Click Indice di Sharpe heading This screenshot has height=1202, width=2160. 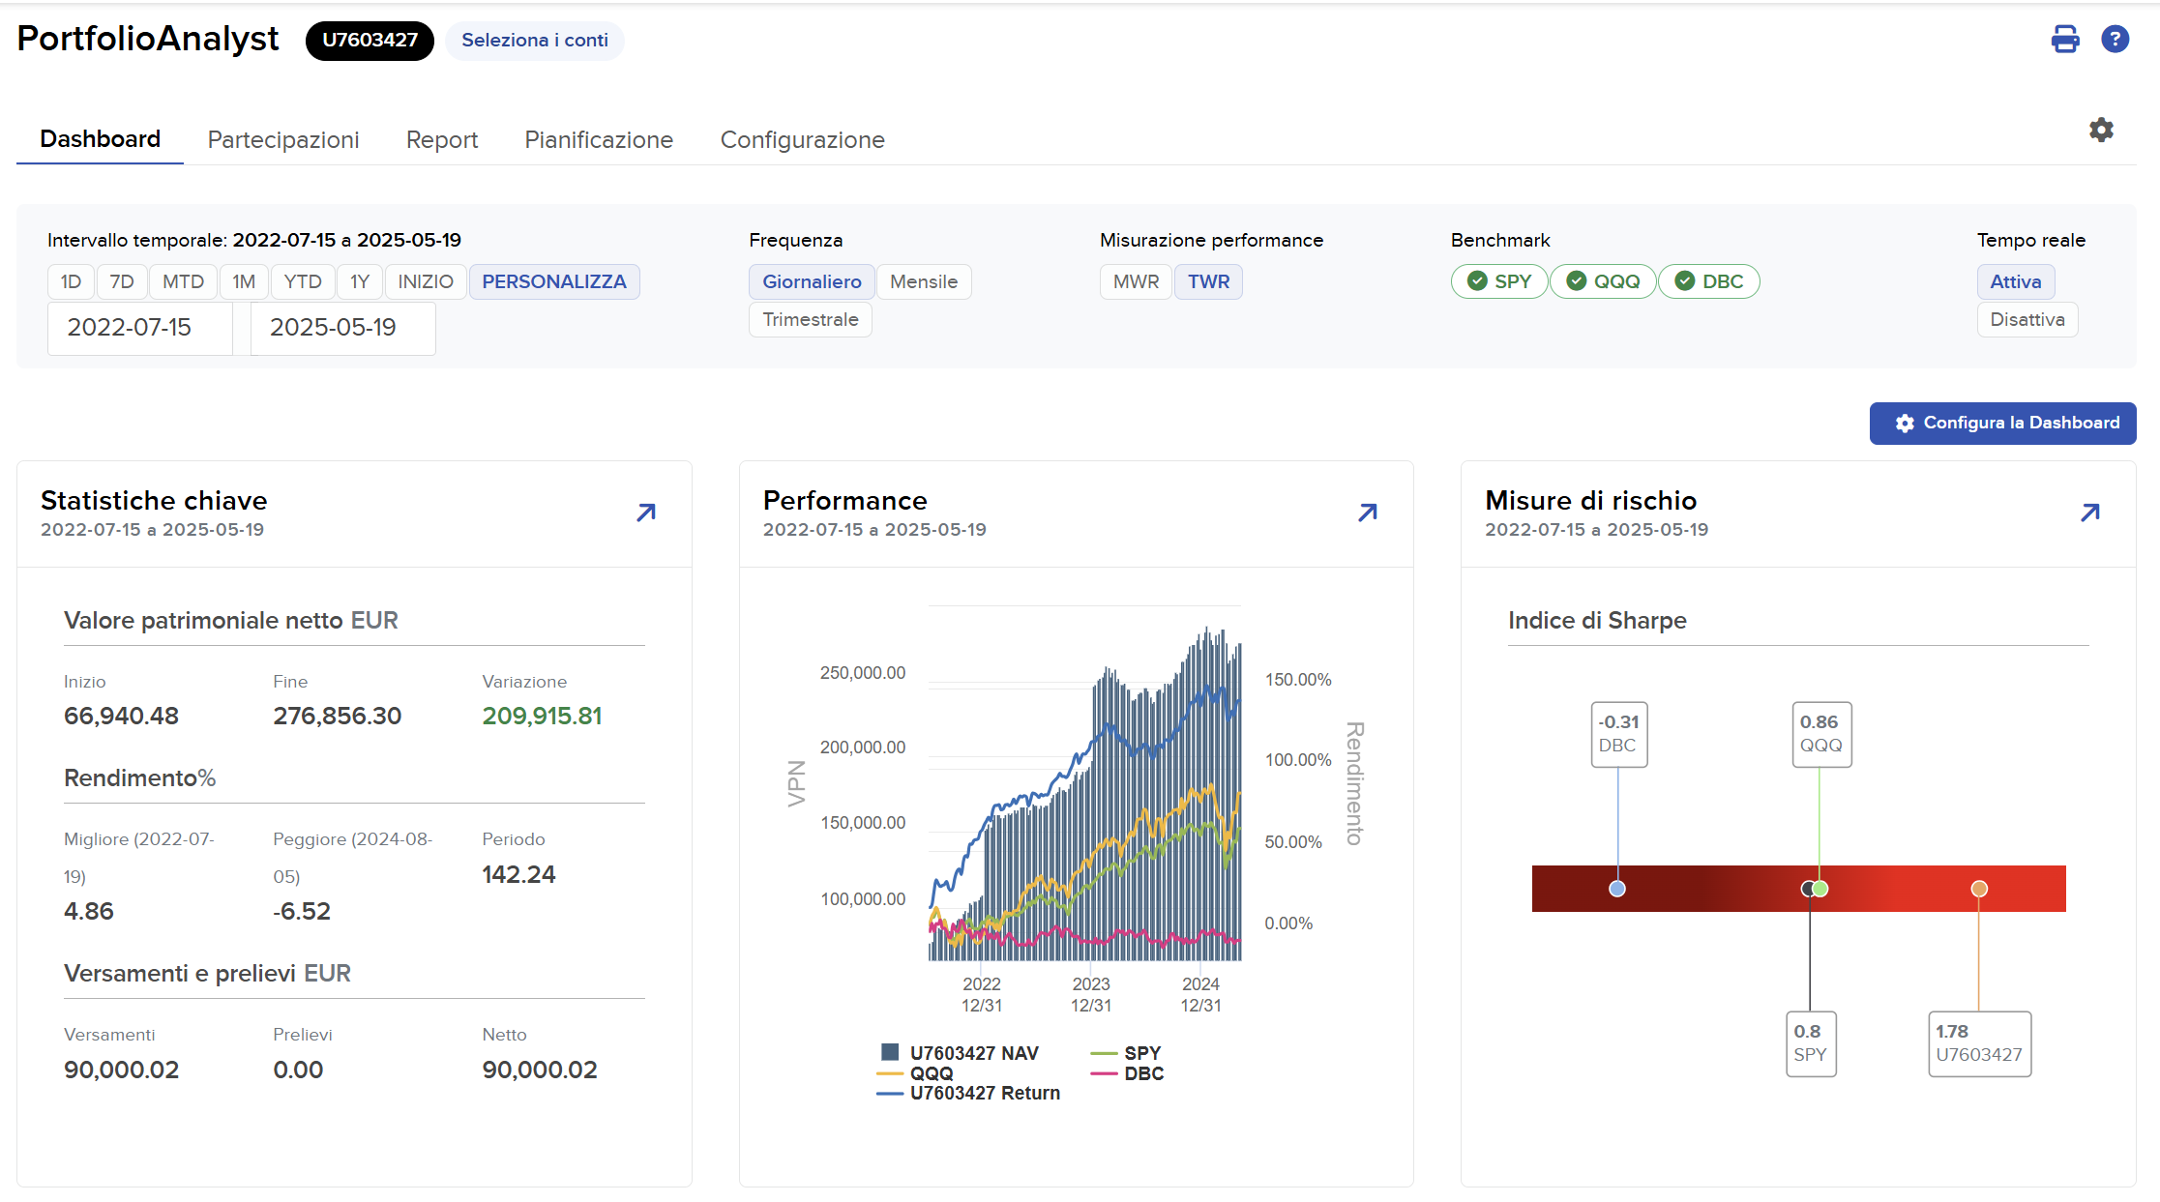[1597, 621]
